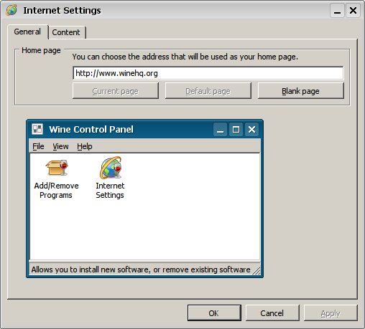Select the General tab

(x=27, y=32)
